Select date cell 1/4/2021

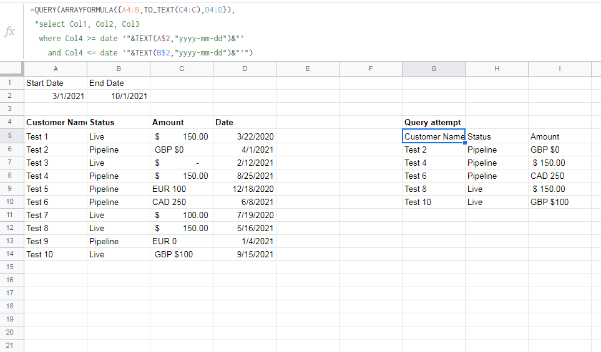pos(245,242)
